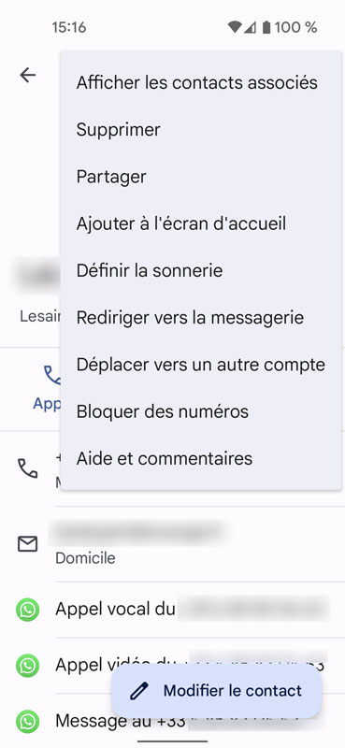Tap WhatsApp icon next to Message au +33
Screen dimensions: 345x748
point(28,721)
